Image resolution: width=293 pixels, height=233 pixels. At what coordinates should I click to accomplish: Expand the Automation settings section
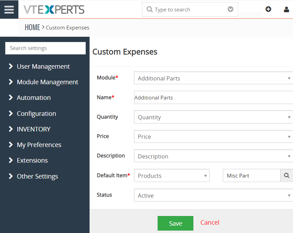pos(34,98)
